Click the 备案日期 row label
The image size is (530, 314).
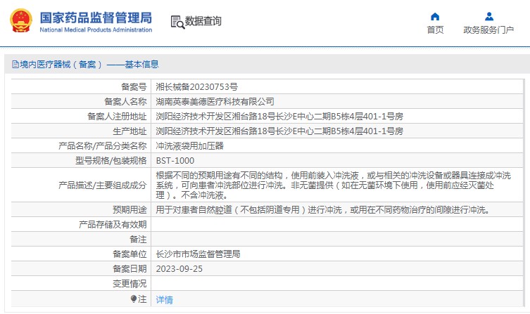[x=130, y=269]
